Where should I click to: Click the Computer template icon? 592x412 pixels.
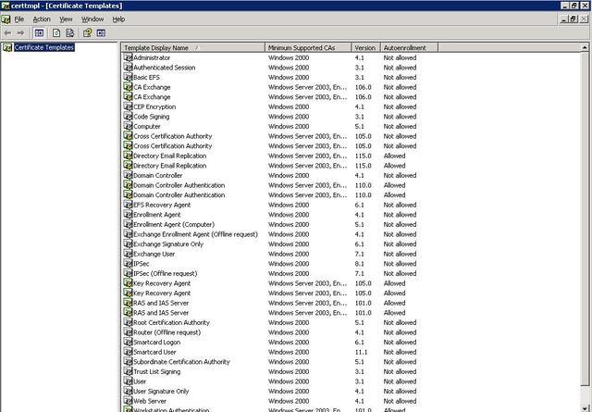[x=128, y=126]
